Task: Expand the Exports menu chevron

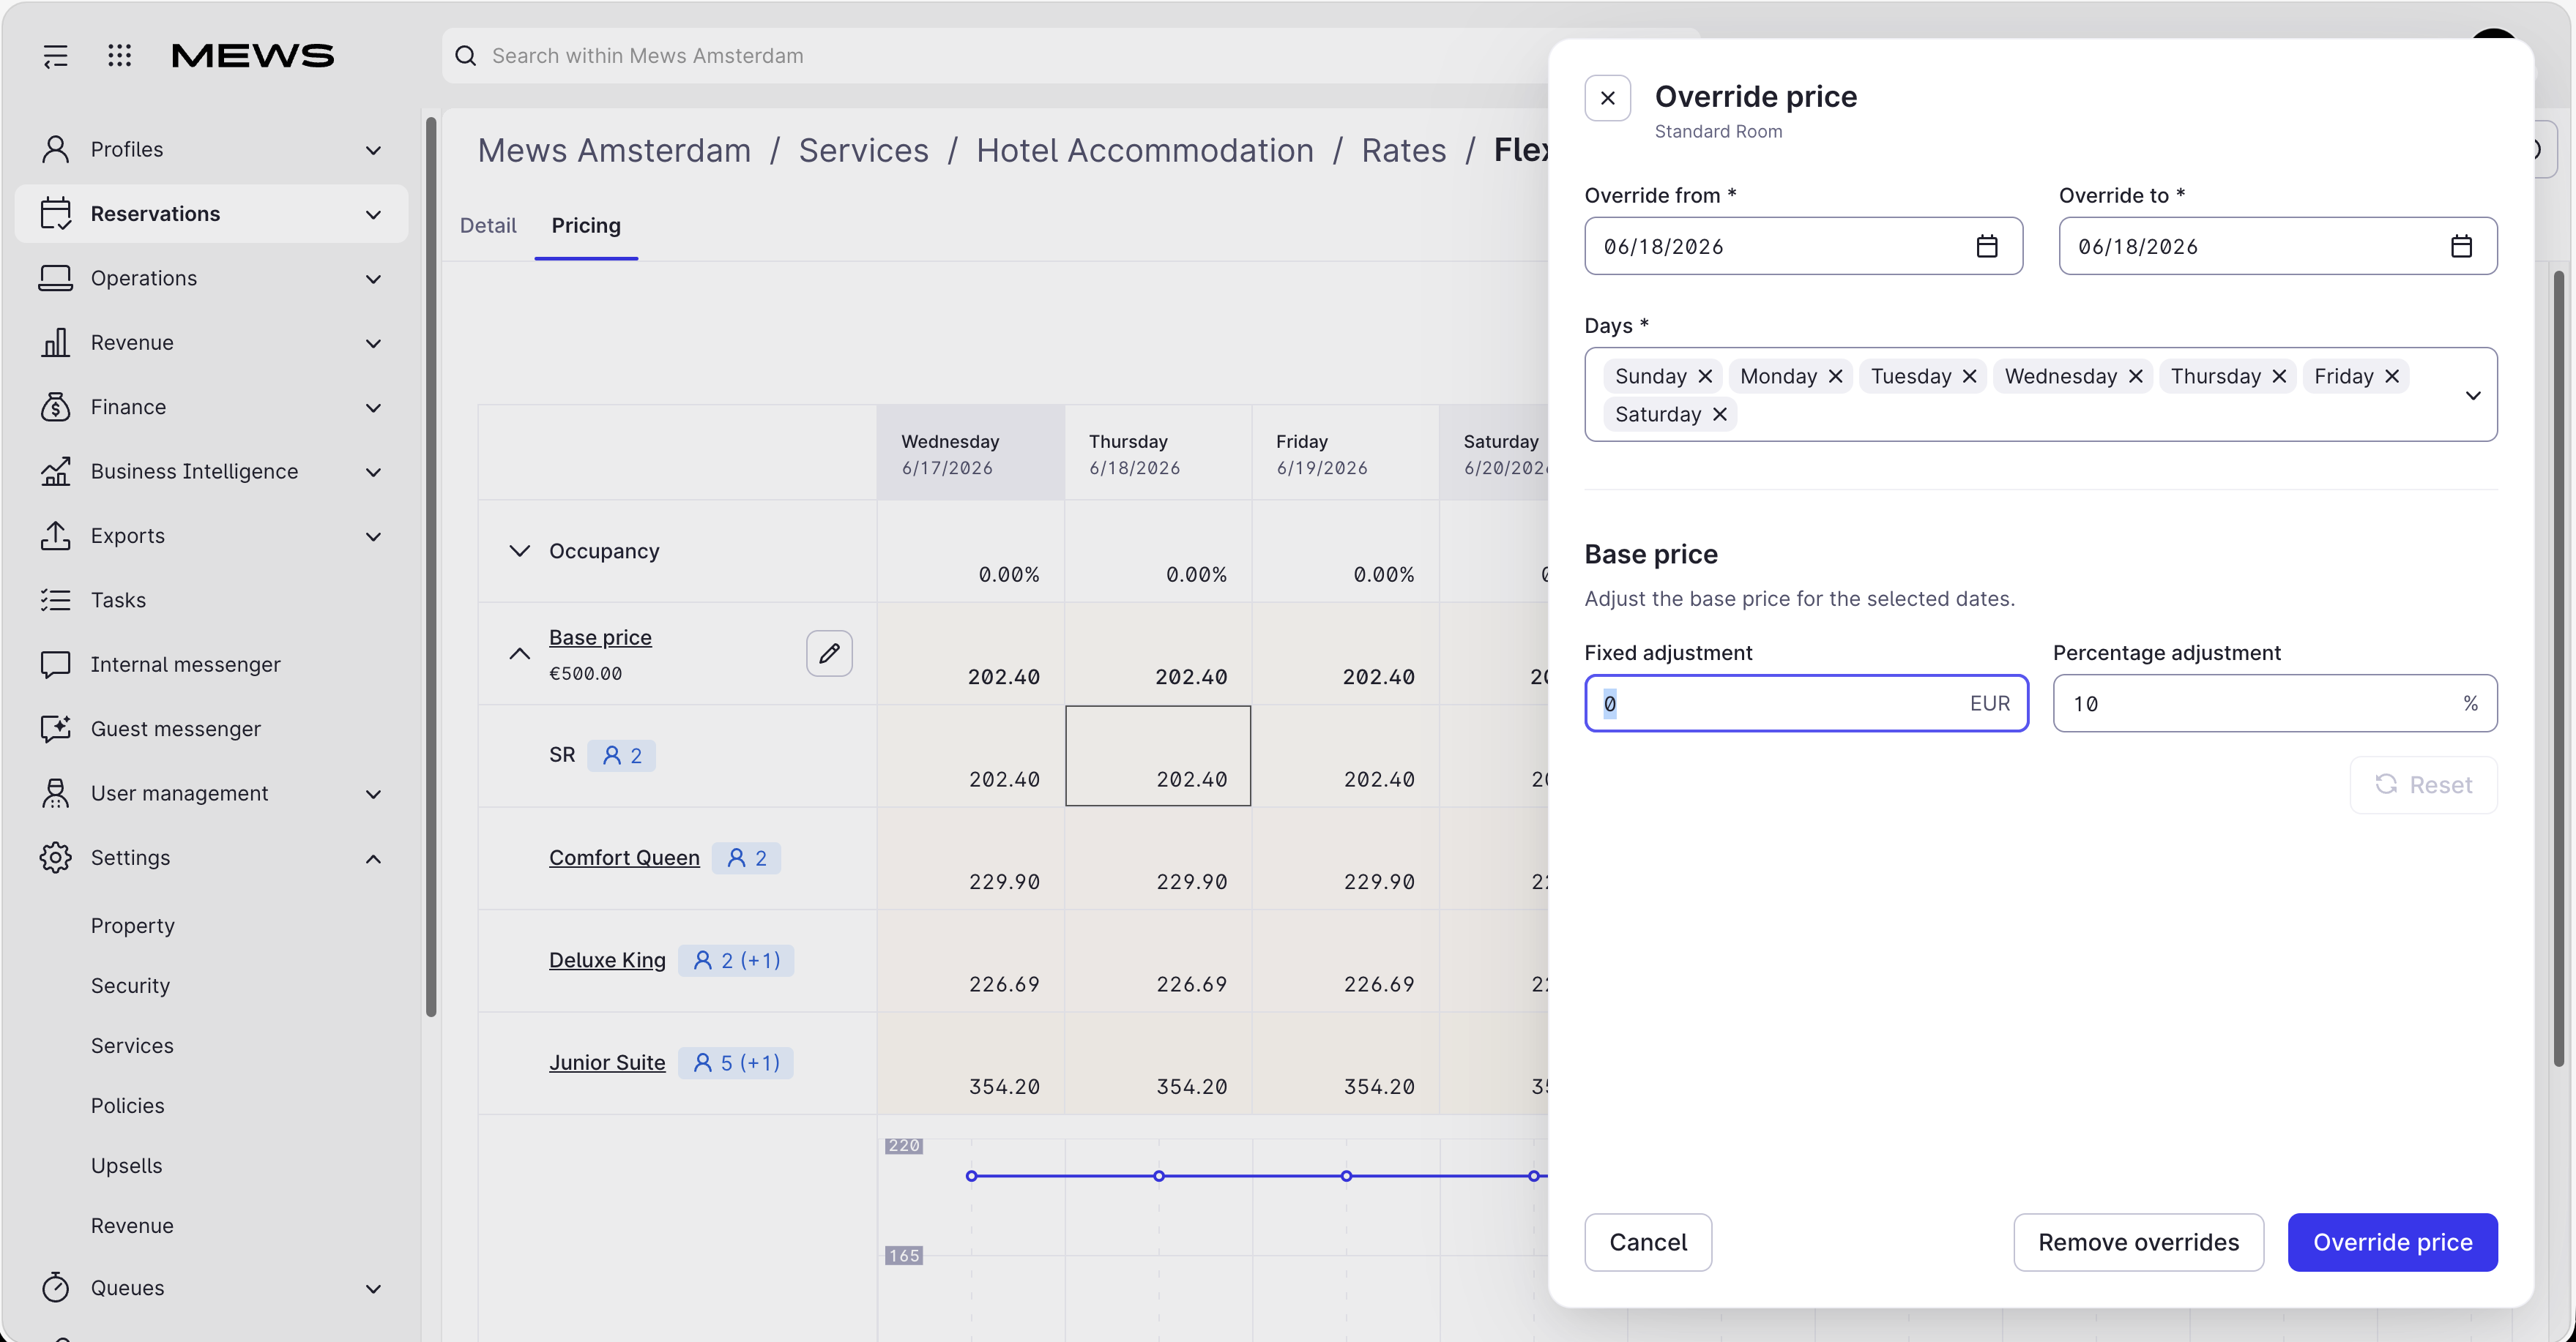Action: tap(374, 536)
